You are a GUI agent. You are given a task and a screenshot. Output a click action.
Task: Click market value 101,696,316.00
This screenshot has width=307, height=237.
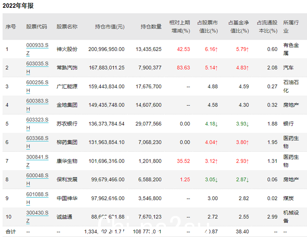(x=106, y=161)
